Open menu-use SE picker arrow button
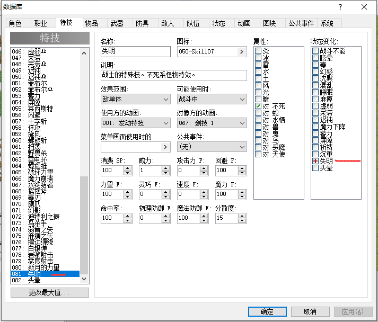 (x=165, y=147)
